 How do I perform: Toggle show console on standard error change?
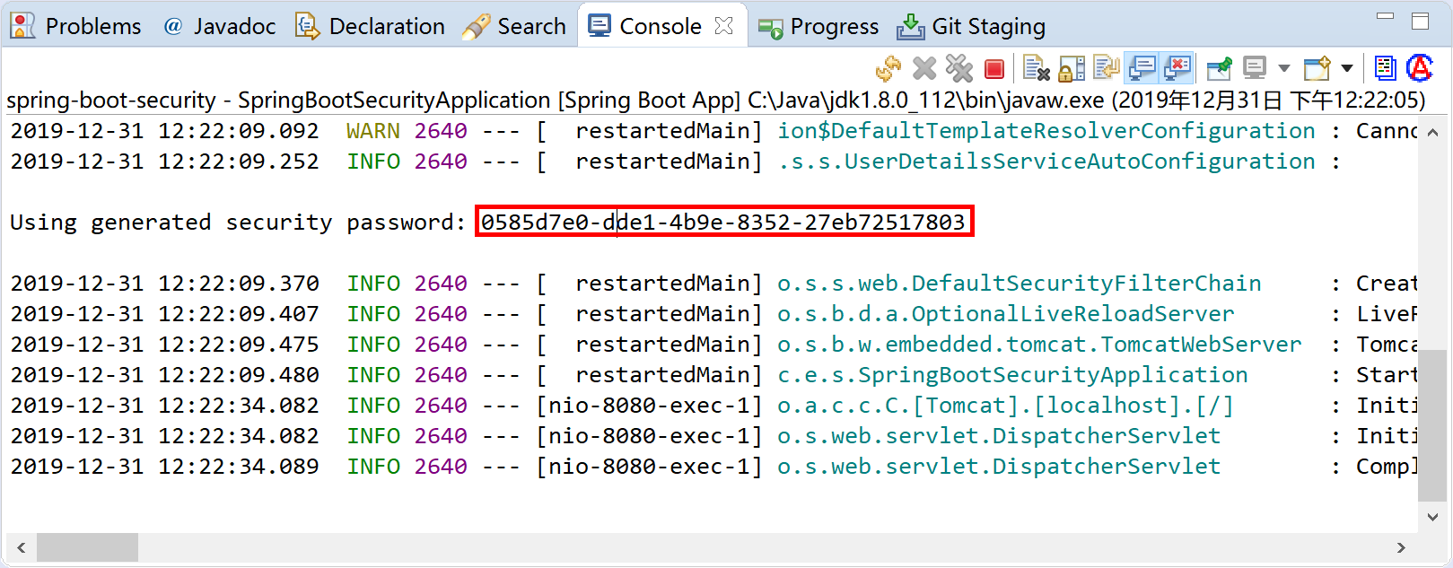[x=1177, y=69]
